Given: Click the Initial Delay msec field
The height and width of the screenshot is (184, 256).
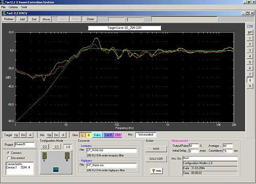Looking at the screenshot, I should (194, 151).
